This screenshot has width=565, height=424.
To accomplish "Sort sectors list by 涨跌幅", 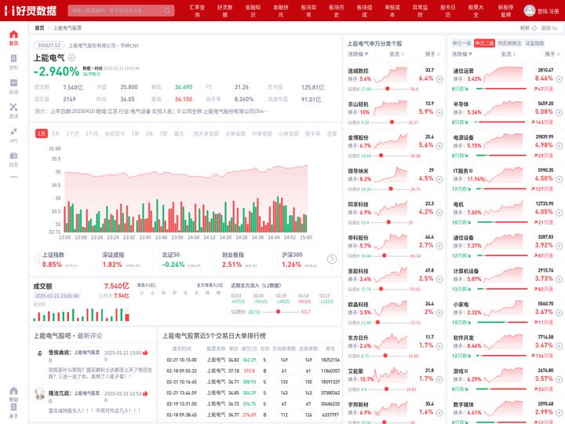I will 462,54.
